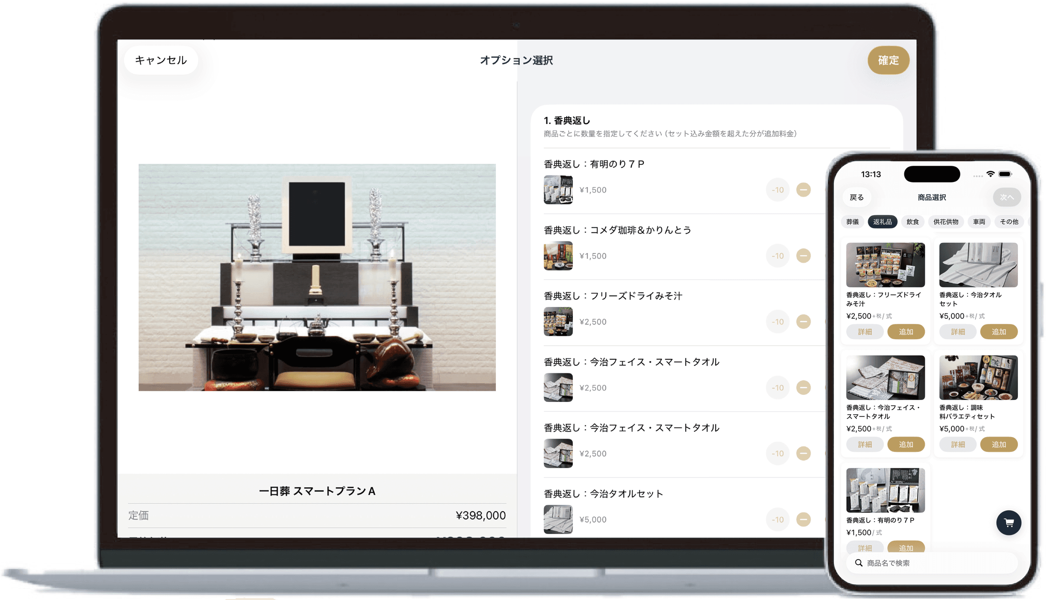Viewport: 1046px width, 600px height.
Task: Select the 飲食 category tab on phone
Action: 912,222
